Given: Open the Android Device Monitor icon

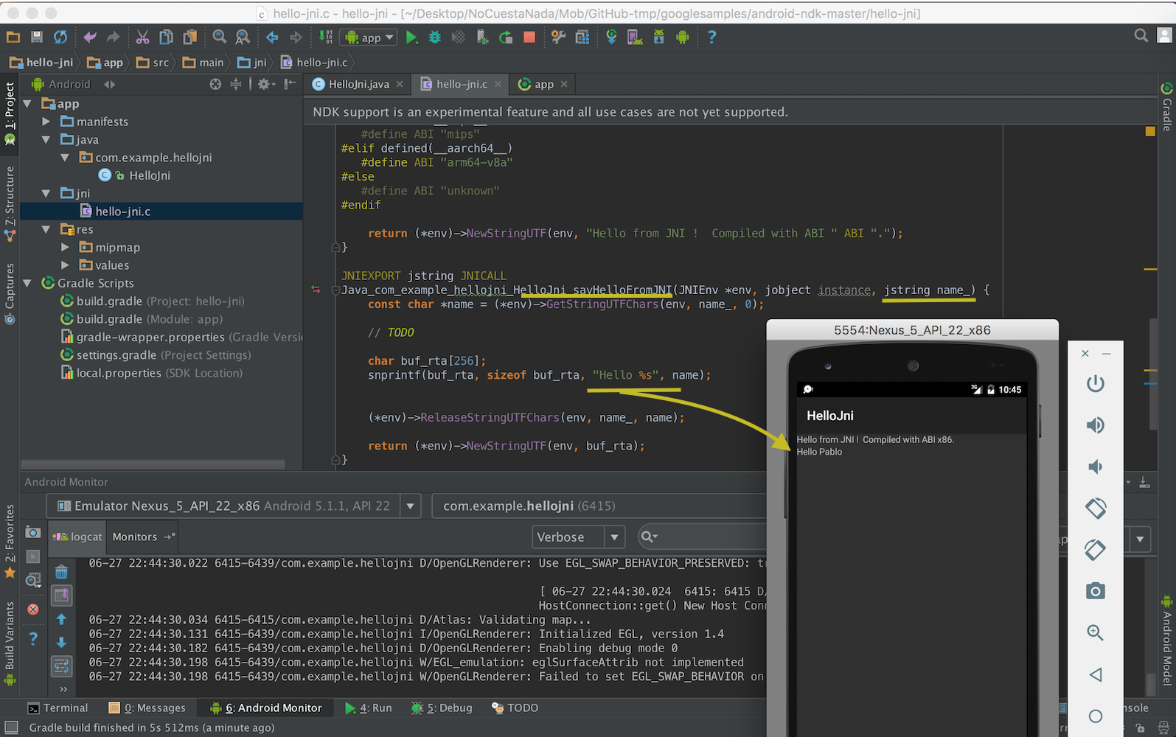Looking at the screenshot, I should [682, 37].
